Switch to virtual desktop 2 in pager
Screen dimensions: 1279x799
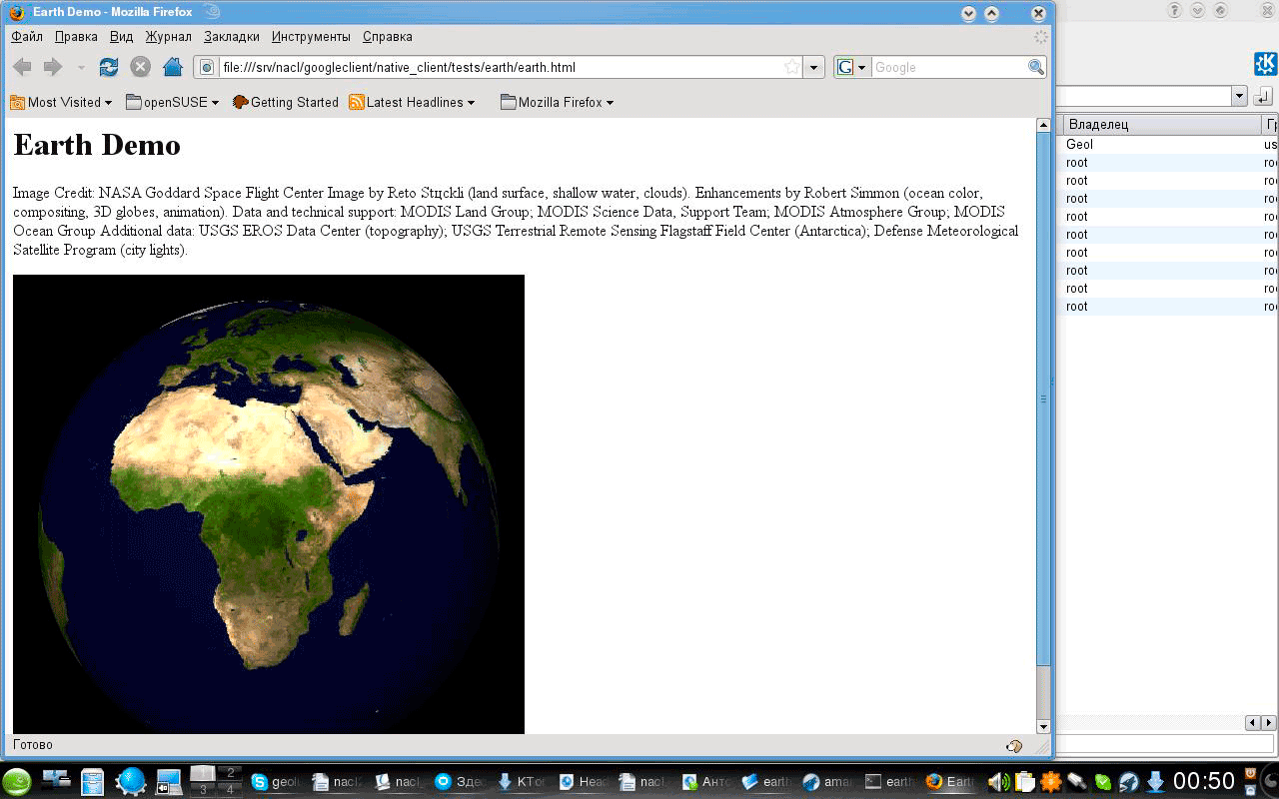point(230,773)
